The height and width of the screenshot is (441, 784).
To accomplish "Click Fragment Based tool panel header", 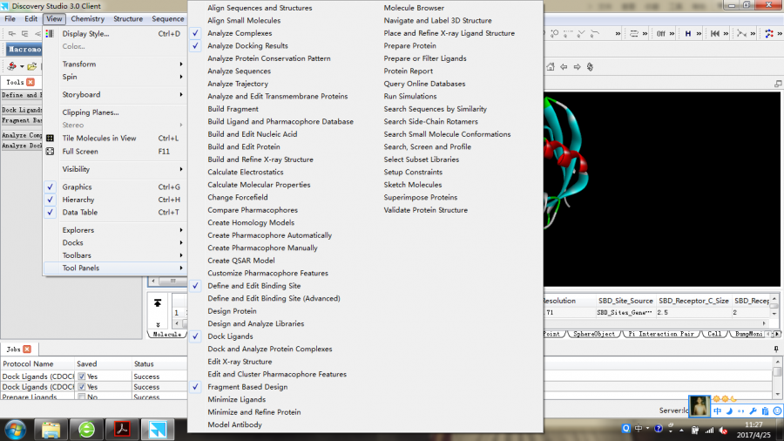I will (22, 120).
